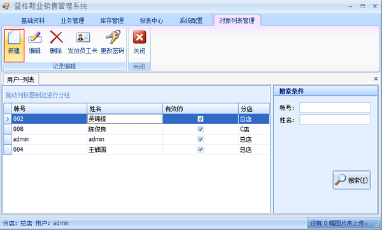Viewport: 382px width, 230px height.
Task: Uncheck 有效的 checkbox for admin row
Action: point(201,139)
